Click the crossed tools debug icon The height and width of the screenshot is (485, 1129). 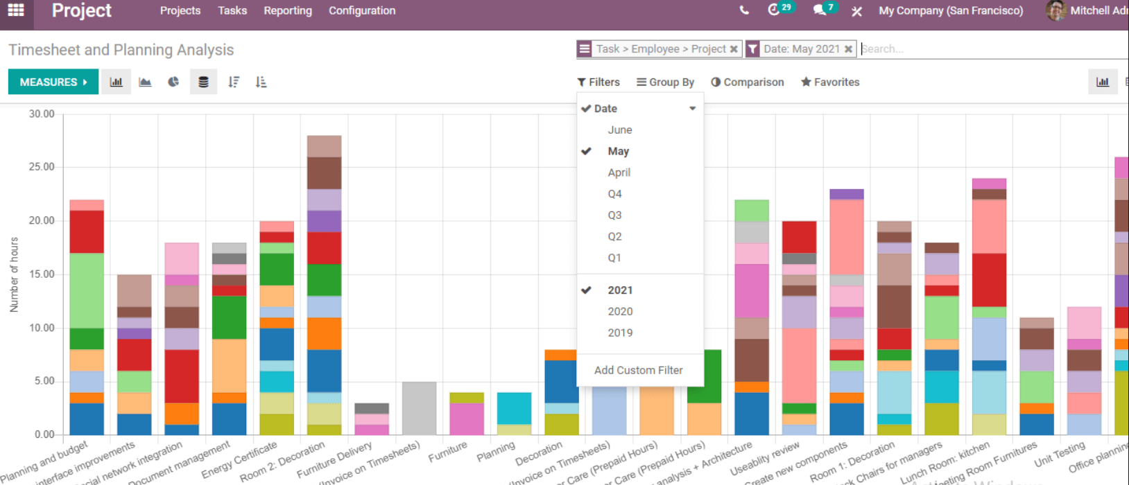click(x=857, y=11)
